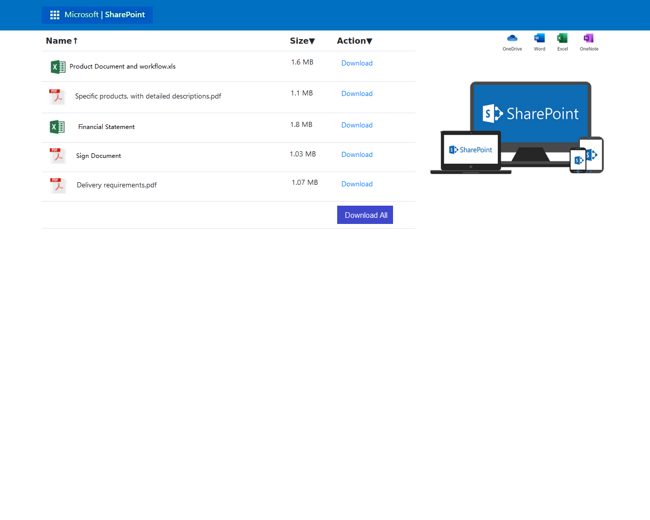Click the 1.6 MB size value
Screen dimensions: 650x520
pos(302,62)
